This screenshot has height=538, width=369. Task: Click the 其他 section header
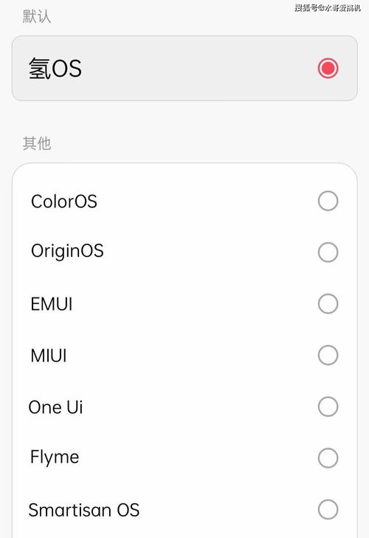(x=37, y=143)
